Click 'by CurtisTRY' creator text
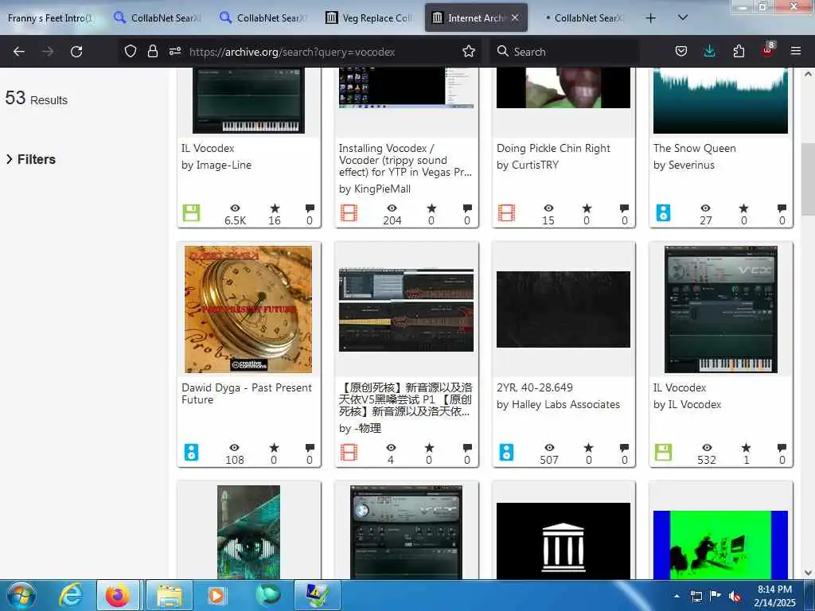This screenshot has height=611, width=815. [528, 165]
